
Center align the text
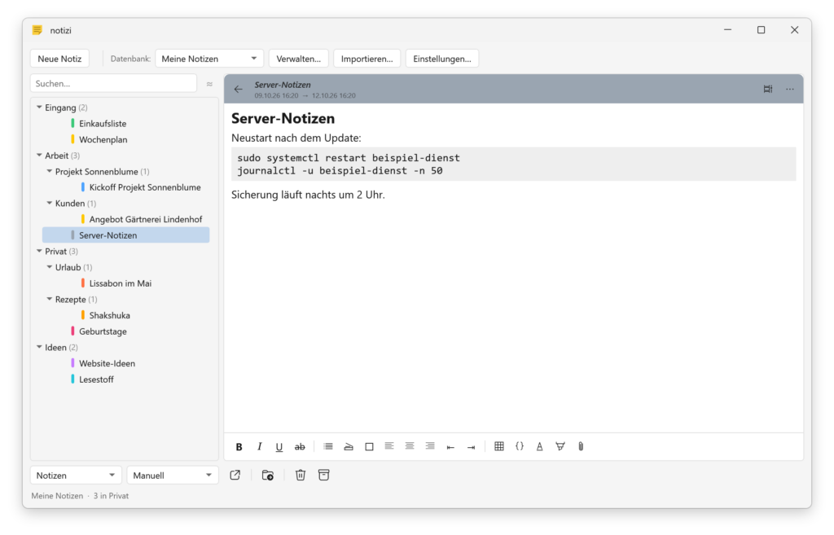click(410, 447)
